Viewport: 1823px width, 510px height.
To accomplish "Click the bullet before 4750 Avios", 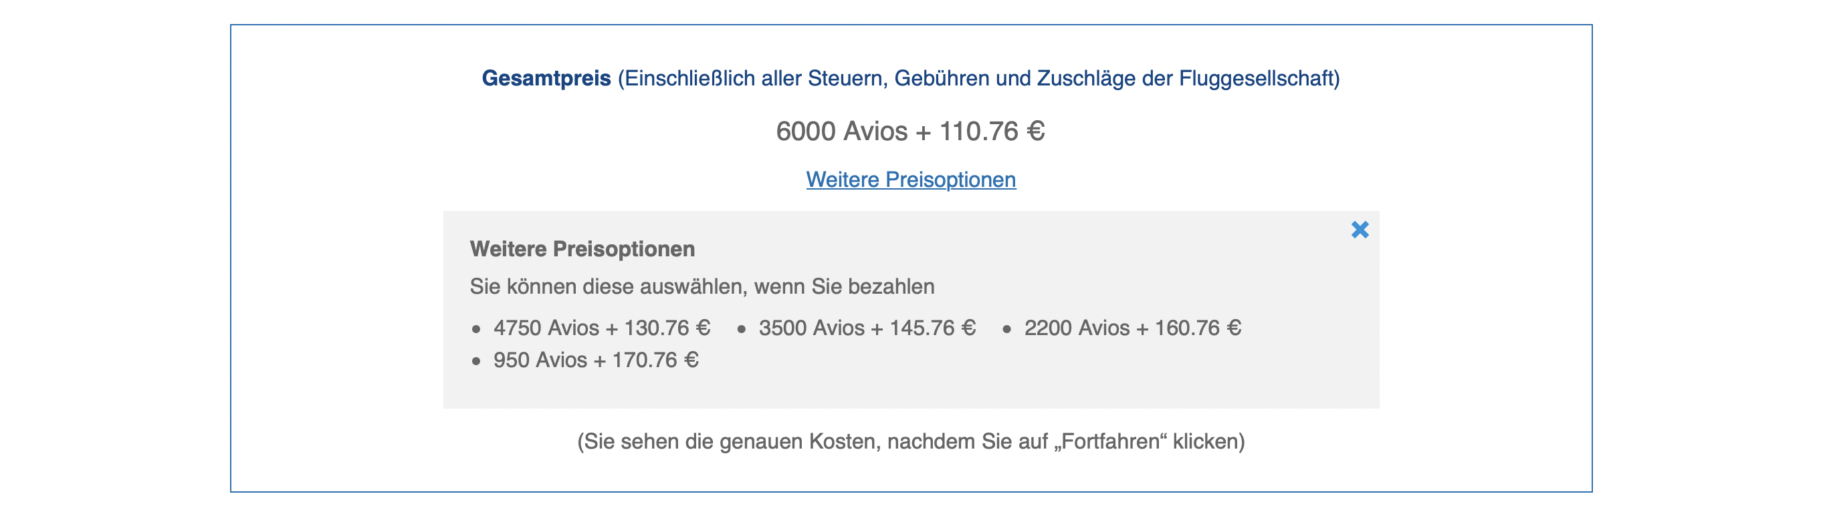I will (x=476, y=329).
